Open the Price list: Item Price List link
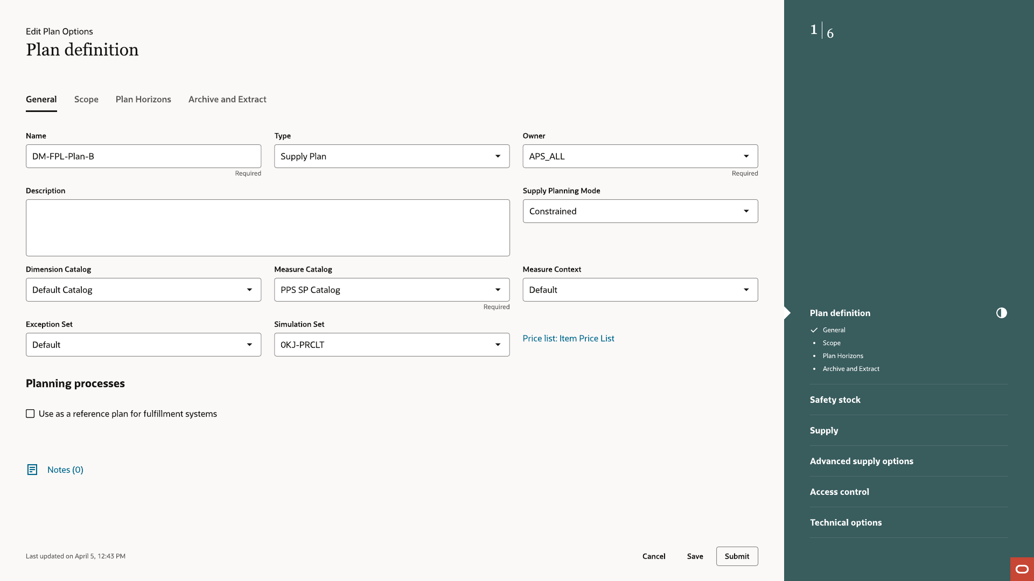The height and width of the screenshot is (581, 1034). tap(568, 338)
